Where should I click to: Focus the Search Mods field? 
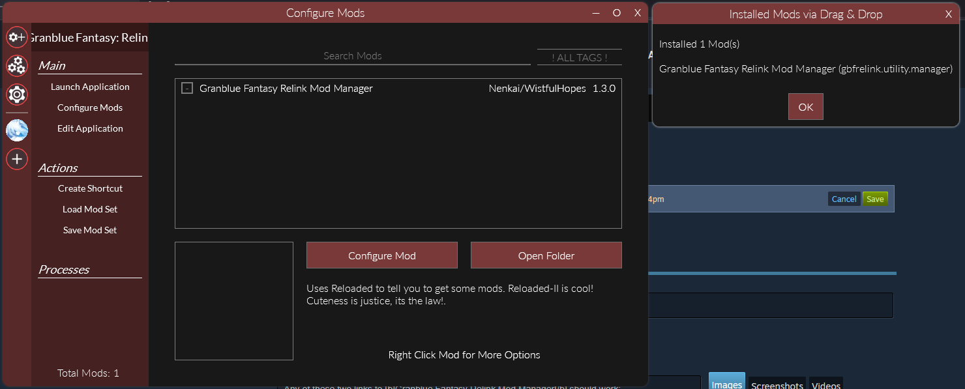tap(352, 56)
